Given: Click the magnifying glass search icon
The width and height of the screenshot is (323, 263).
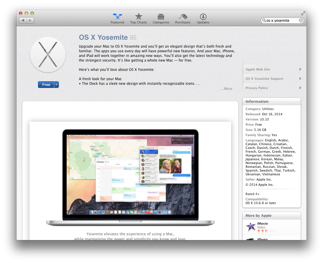Looking at the screenshot, I should coord(264,20).
